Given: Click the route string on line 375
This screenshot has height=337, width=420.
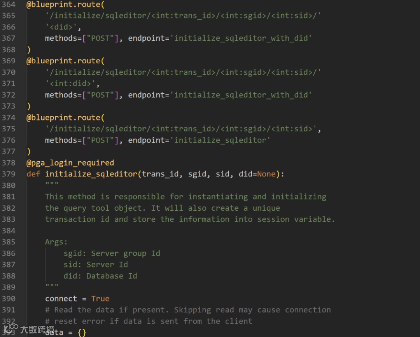Looking at the screenshot, I should (x=181, y=129).
